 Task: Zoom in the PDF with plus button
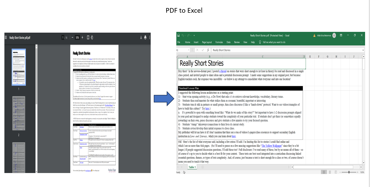pyautogui.click(x=82, y=38)
